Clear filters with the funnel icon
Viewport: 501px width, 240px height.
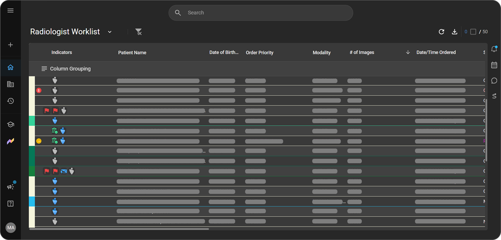[x=138, y=32]
